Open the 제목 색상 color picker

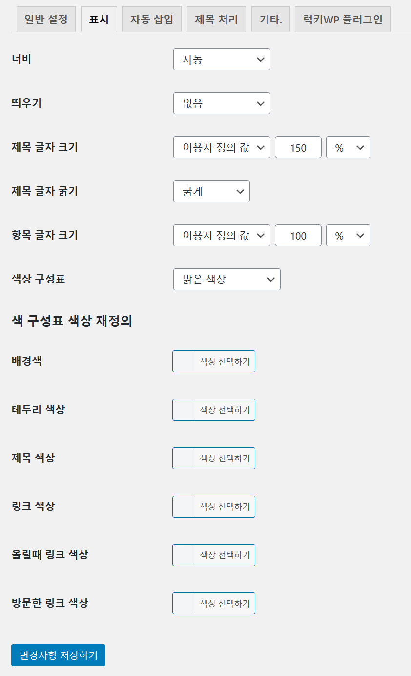pyautogui.click(x=213, y=458)
